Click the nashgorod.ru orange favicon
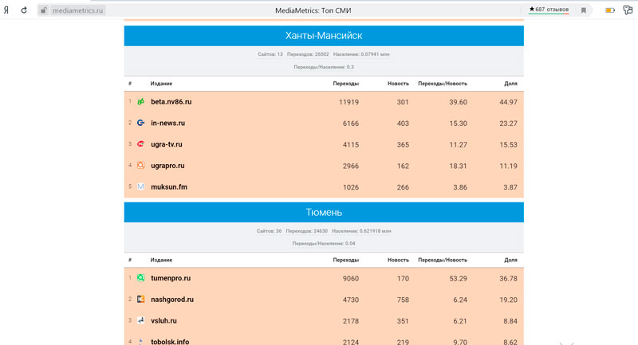 coord(141,300)
